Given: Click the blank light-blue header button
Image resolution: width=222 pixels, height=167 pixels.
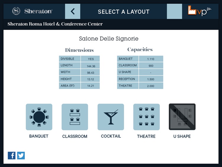Looking at the screenshot, I should pos(174,11).
